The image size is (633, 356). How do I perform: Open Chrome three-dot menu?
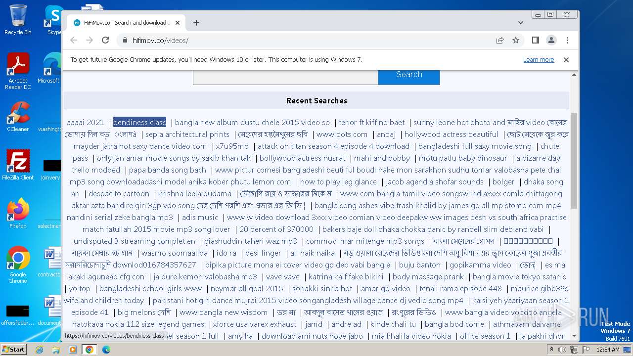[567, 40]
